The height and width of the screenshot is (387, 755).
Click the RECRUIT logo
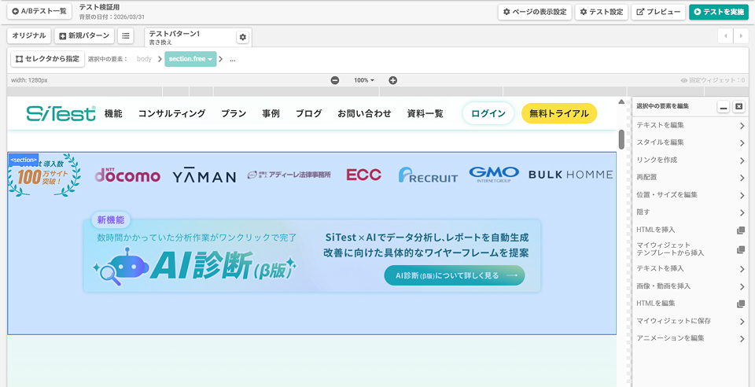point(428,175)
